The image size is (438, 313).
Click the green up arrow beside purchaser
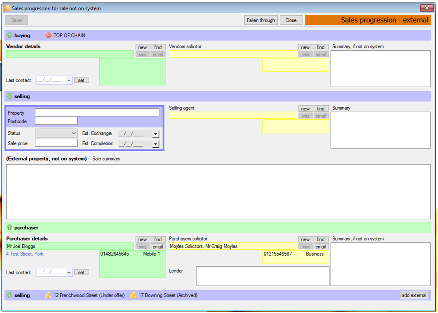tap(9, 227)
